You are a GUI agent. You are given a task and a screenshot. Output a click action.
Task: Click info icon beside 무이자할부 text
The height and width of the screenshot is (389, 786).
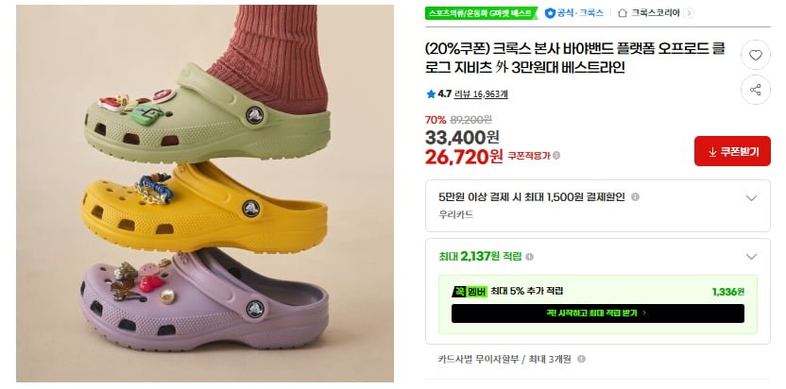coord(582,359)
